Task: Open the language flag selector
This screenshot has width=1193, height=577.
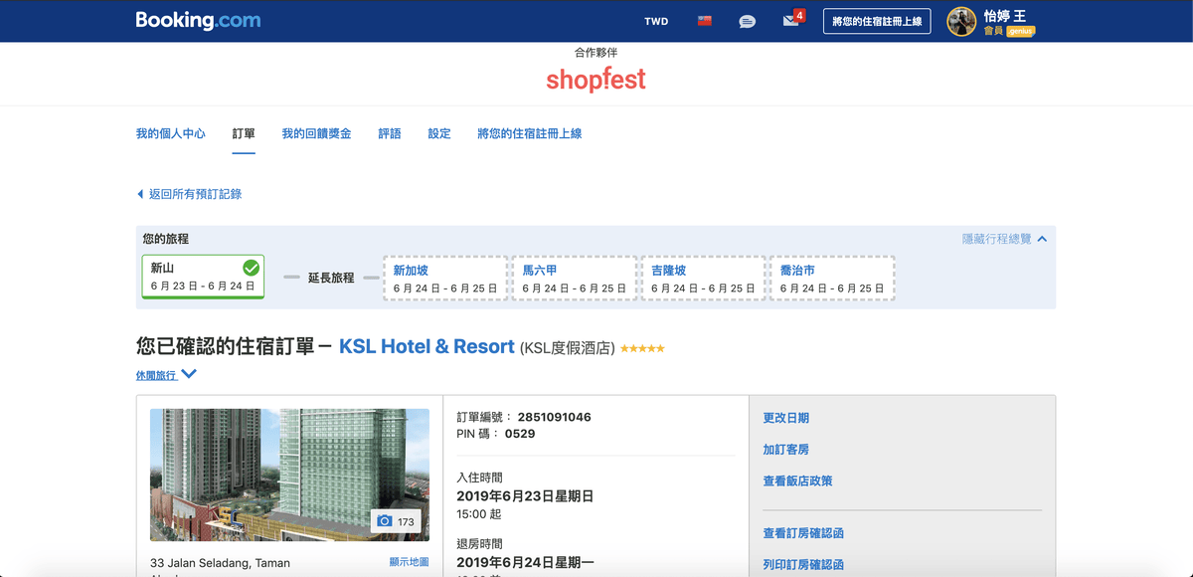Action: point(705,21)
